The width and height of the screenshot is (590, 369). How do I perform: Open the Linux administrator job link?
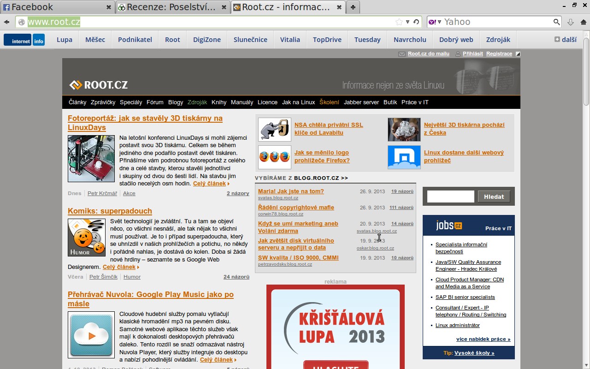coord(458,325)
